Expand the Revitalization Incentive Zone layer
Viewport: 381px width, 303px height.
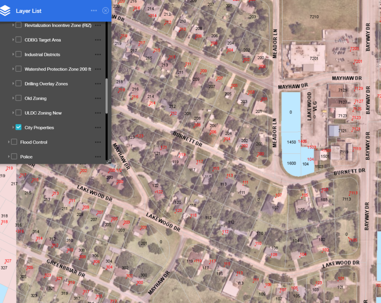point(13,25)
